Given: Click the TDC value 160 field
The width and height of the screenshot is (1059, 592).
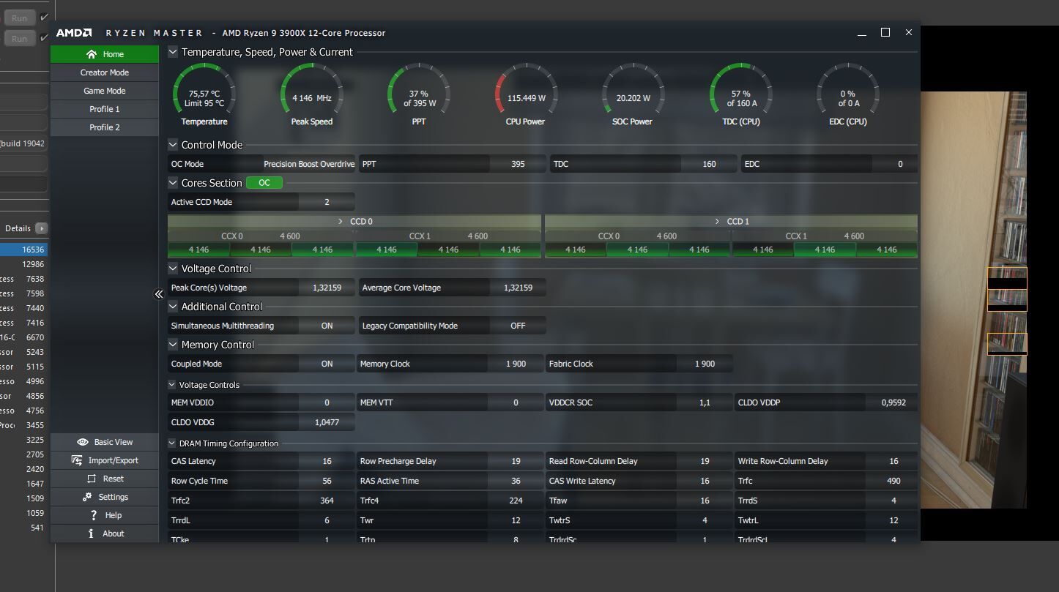Looking at the screenshot, I should tap(709, 164).
